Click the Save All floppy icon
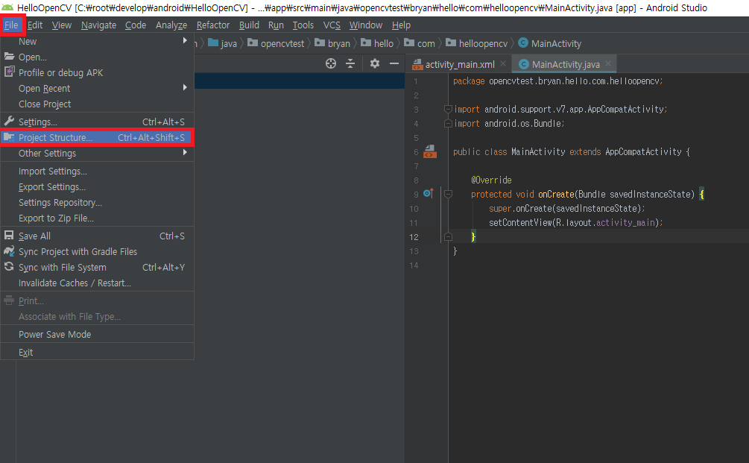The width and height of the screenshot is (749, 463). (9, 235)
